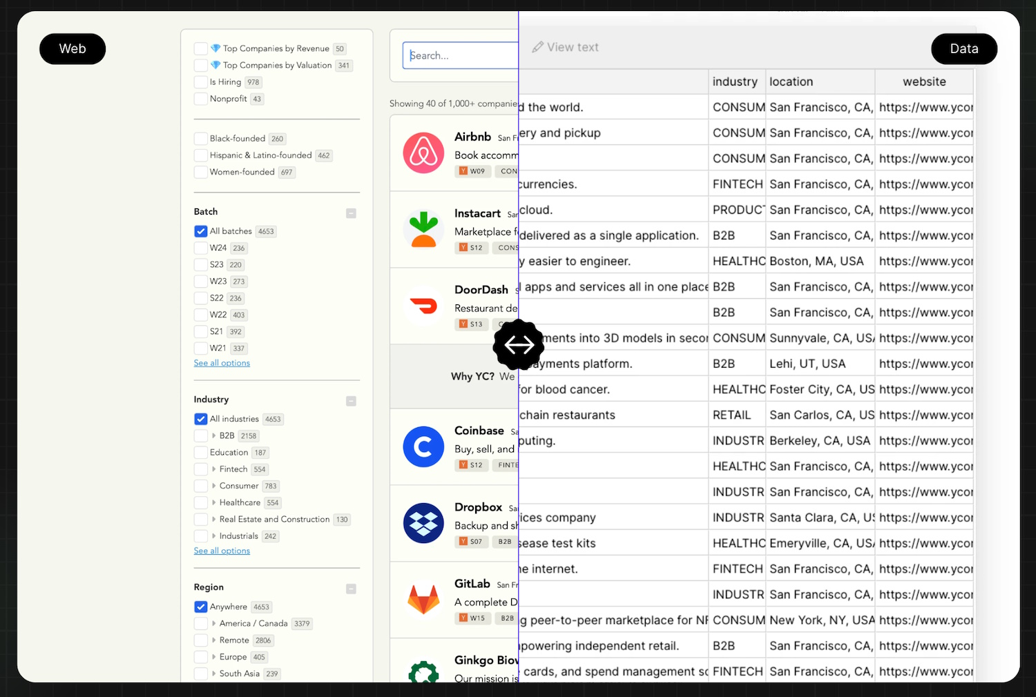Select the Top Companies by Revenue checkbox
This screenshot has height=697, width=1036.
(201, 49)
